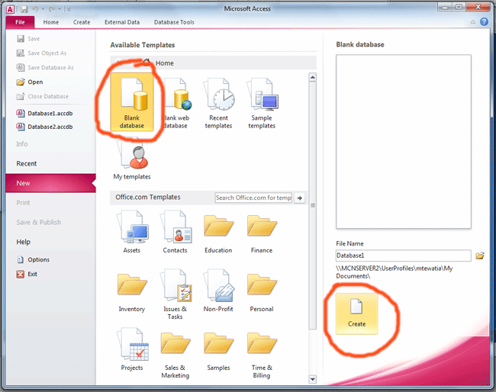This screenshot has width=496, height=392.
Task: Open My templates
Action: pos(132,159)
